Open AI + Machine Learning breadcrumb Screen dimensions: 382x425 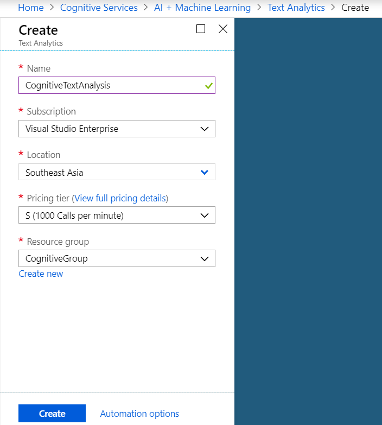point(202,8)
